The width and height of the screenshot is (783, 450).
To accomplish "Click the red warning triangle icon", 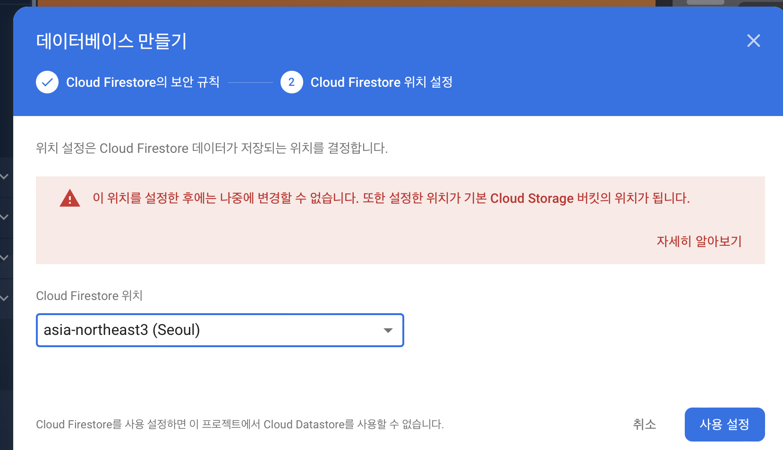I will pyautogui.click(x=70, y=198).
